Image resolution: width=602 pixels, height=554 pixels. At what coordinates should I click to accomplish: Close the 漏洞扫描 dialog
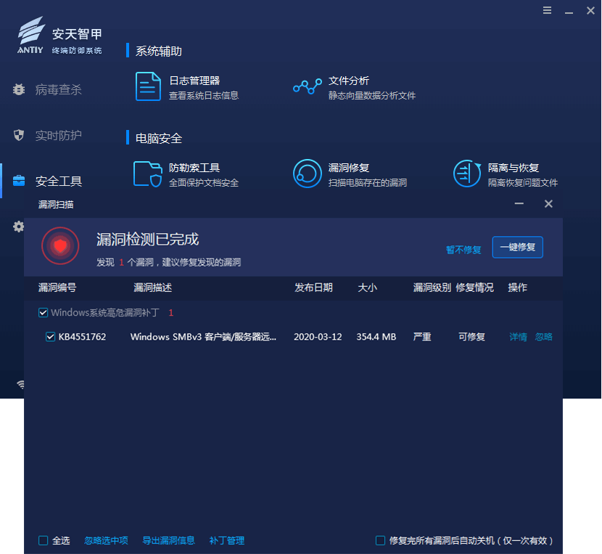click(548, 203)
